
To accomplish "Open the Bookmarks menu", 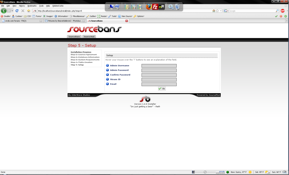I will tap(32, 6).
